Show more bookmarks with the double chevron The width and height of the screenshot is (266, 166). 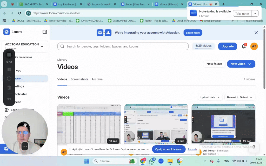[232, 21]
